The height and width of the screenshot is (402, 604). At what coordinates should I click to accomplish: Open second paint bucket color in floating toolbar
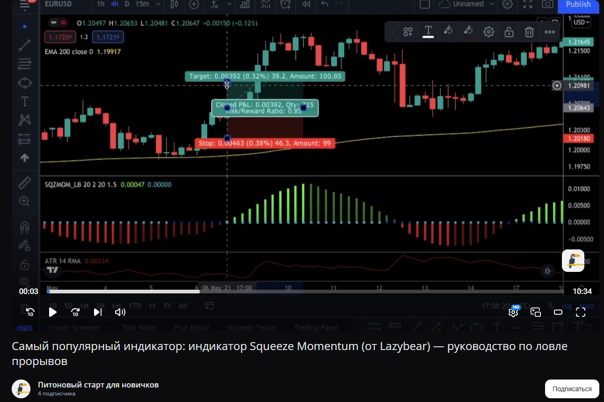coord(468,31)
